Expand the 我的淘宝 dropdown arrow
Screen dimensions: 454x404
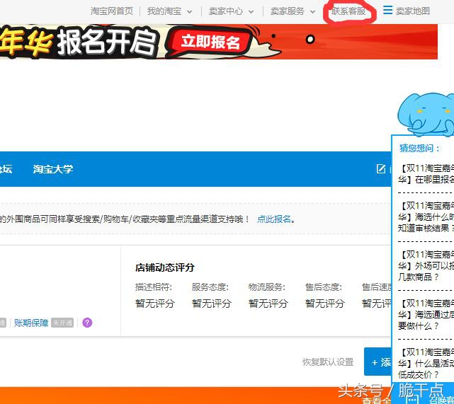click(189, 12)
